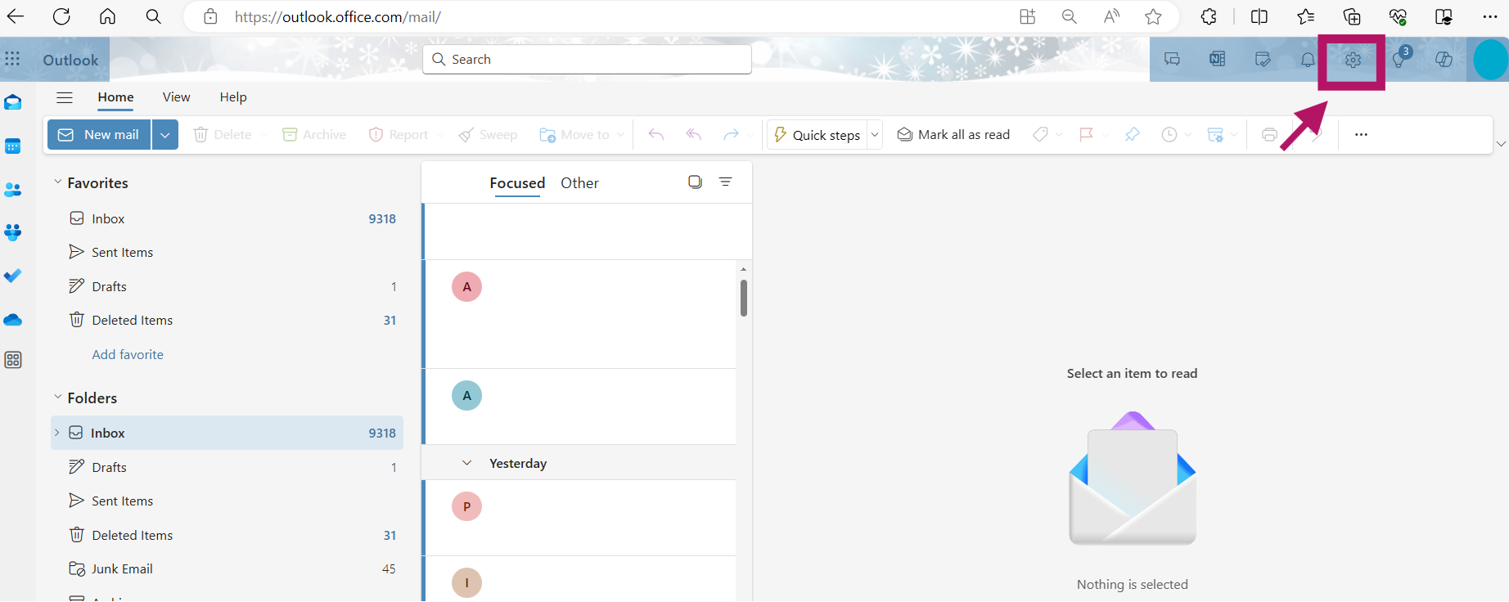Screen dimensions: 1509x602
Task: Open the To Do checkmark app
Action: [13, 276]
